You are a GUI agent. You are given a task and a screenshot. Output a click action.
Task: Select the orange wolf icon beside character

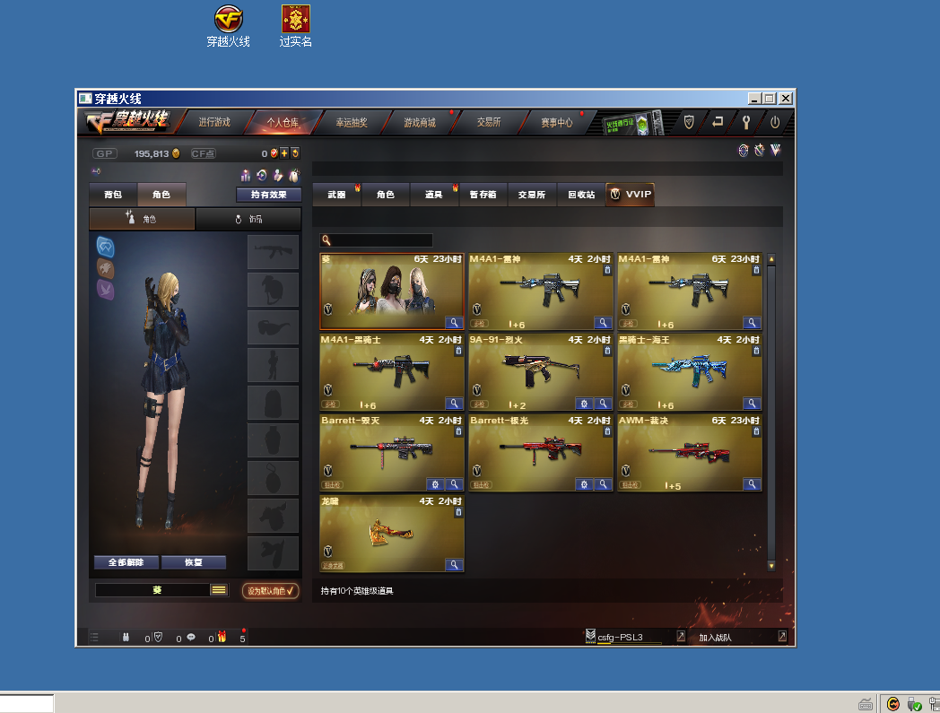[106, 268]
